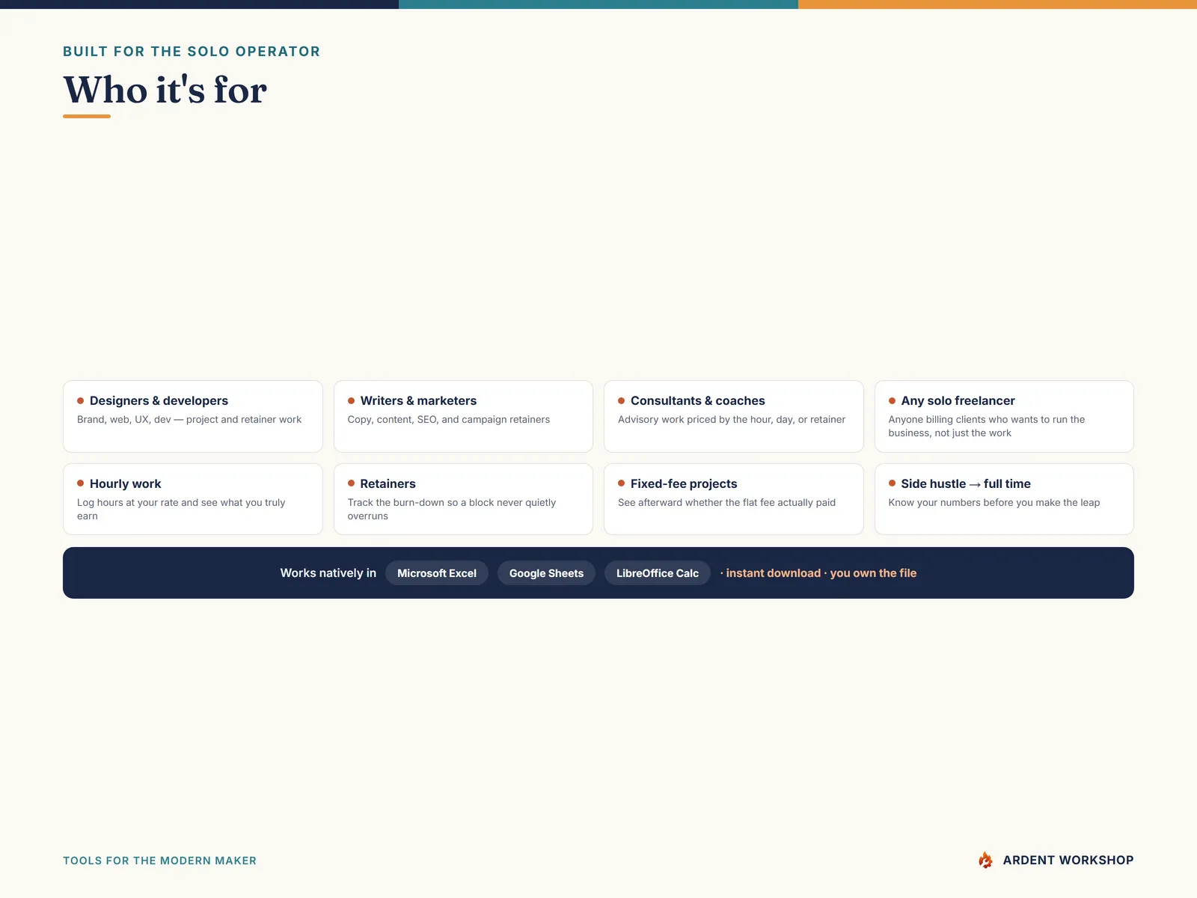Select the LibreOffice Calc pill
Image resolution: width=1197 pixels, height=898 pixels.
point(658,573)
